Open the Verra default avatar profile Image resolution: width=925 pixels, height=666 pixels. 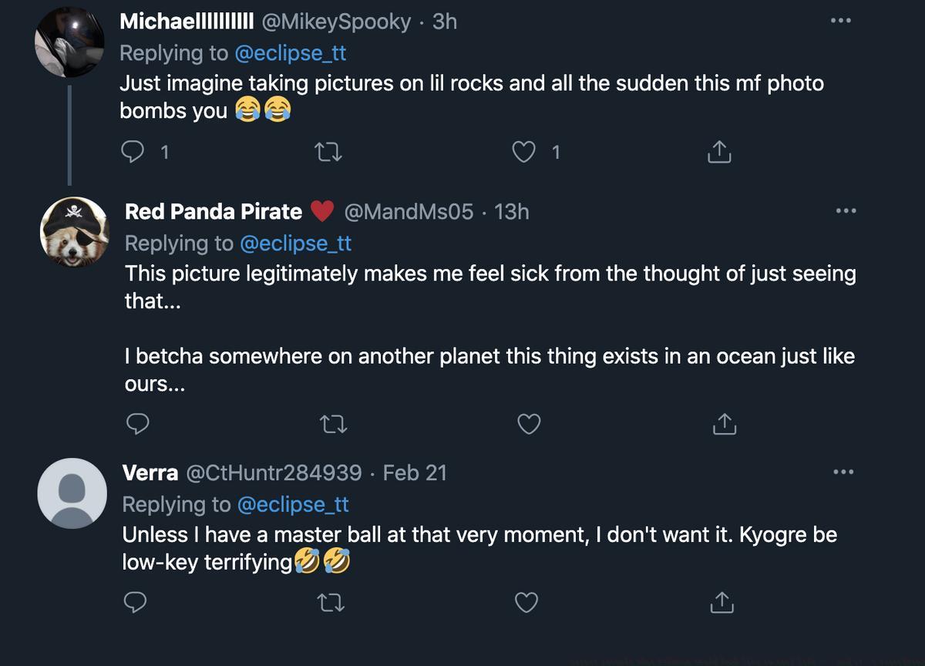pyautogui.click(x=72, y=493)
